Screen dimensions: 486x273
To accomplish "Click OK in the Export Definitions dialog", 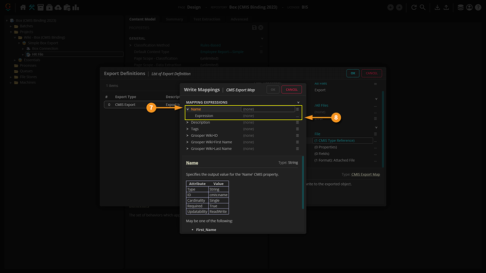I will (x=353, y=73).
